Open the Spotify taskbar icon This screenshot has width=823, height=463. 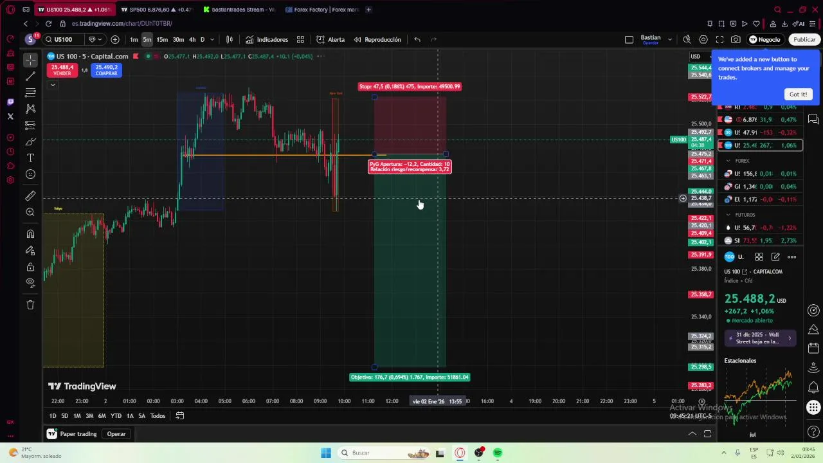click(498, 453)
